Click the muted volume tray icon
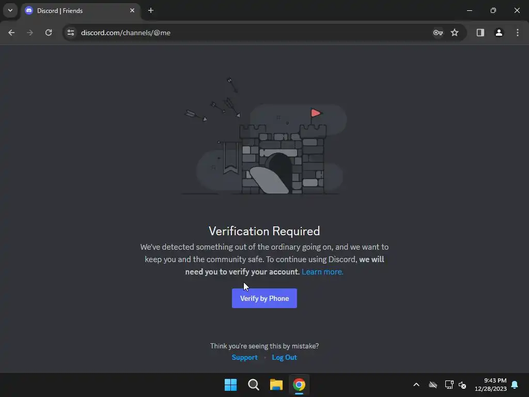 coord(462,385)
